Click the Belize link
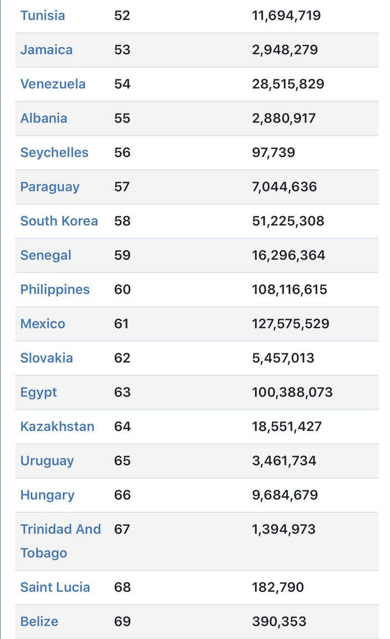 [39, 621]
